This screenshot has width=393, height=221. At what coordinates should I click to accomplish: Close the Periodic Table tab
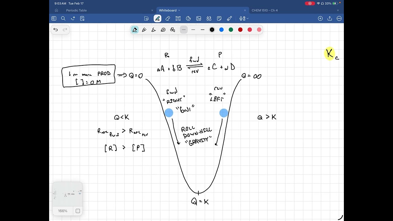[x=152, y=10]
